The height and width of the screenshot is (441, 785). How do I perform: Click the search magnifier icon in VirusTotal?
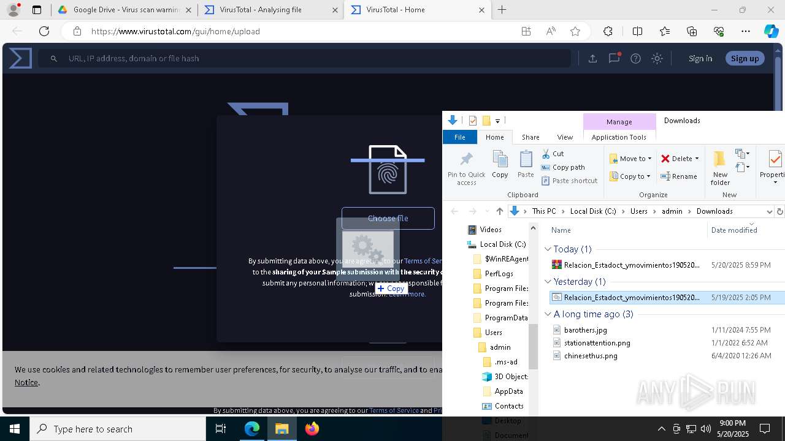(54, 58)
